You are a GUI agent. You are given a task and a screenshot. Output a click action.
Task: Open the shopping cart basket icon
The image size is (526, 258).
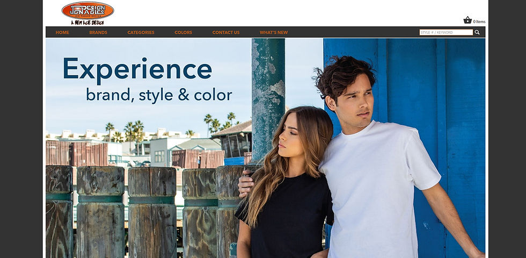click(x=467, y=20)
